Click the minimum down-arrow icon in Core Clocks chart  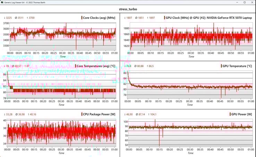5,18
